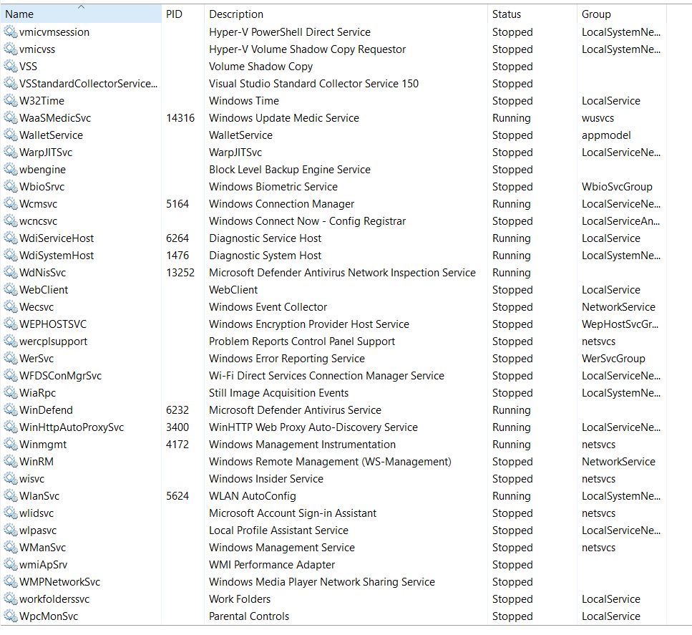
Task: Click the gear icon next to WdiSystemHost
Action: coord(11,256)
